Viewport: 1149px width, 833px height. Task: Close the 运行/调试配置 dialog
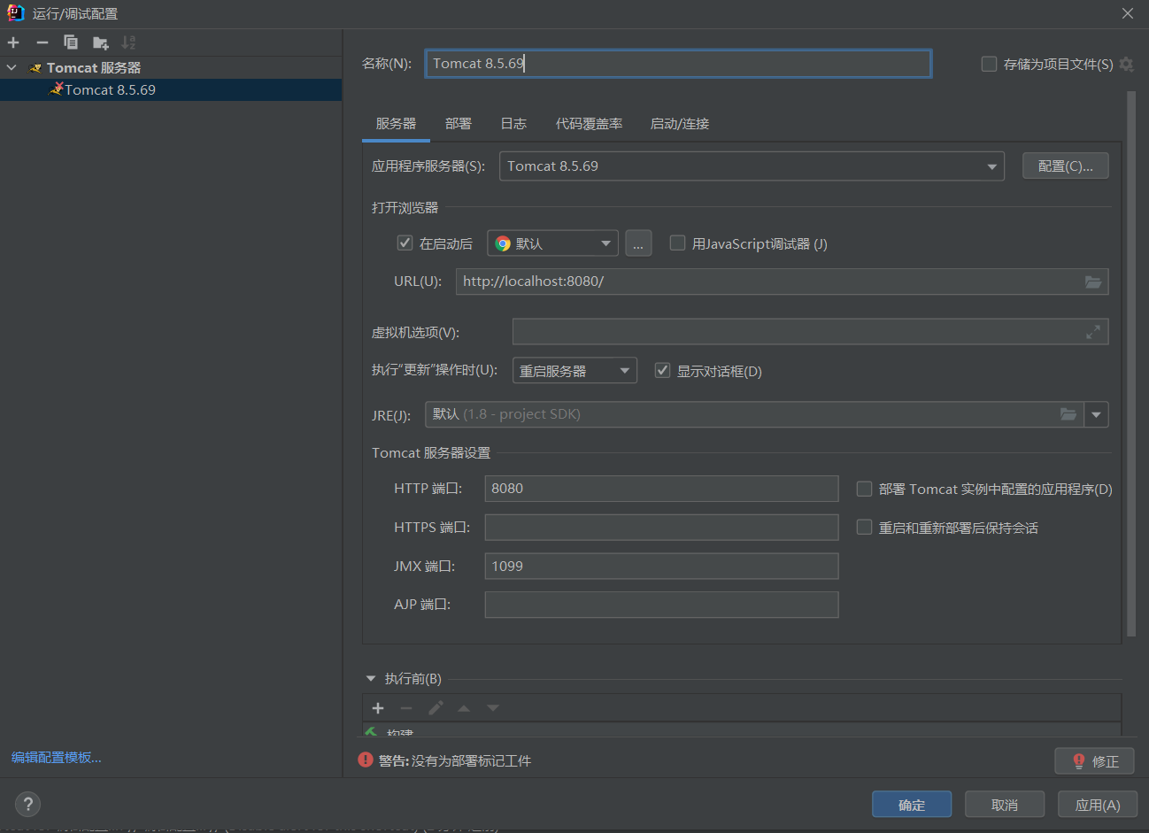pyautogui.click(x=1127, y=13)
